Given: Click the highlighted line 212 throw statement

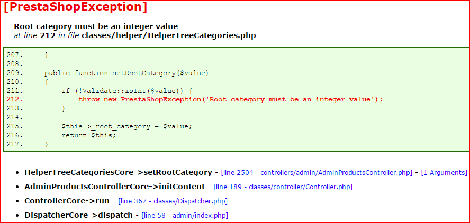Looking at the screenshot, I should 231,100.
